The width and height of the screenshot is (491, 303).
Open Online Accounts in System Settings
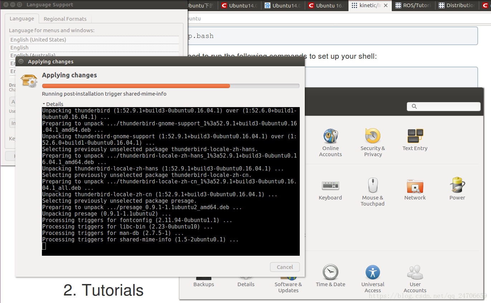click(330, 143)
